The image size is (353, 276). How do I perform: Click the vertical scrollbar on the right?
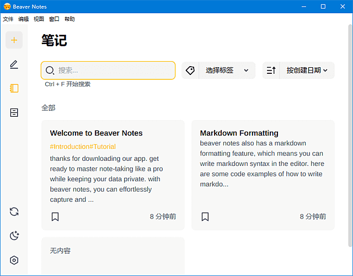pos(350,138)
